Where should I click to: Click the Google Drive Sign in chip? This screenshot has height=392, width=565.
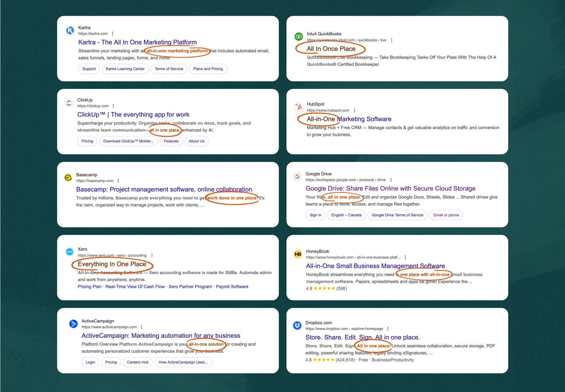(x=316, y=215)
